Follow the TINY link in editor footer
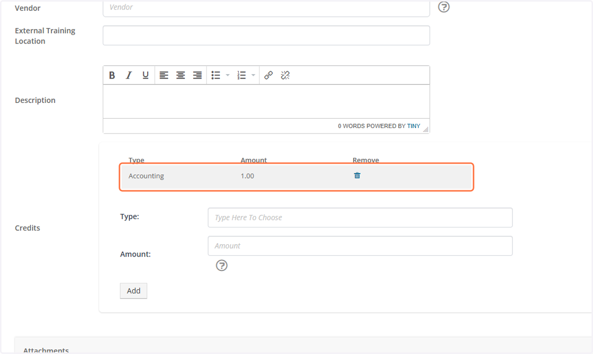The height and width of the screenshot is (354, 593). (414, 126)
